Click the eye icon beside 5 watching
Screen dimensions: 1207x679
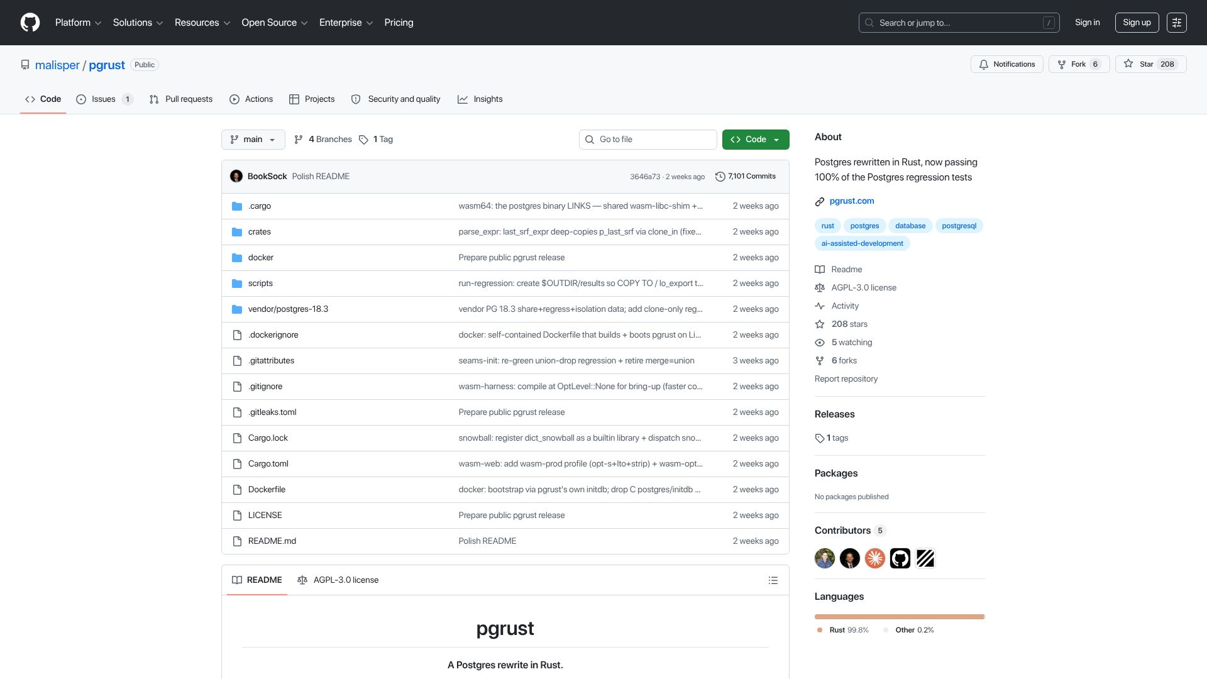pos(820,343)
